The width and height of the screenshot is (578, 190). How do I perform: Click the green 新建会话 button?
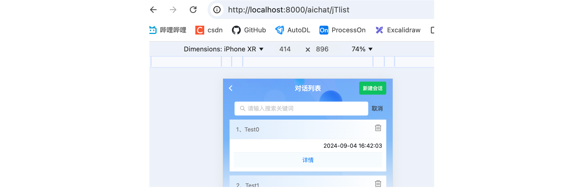372,88
